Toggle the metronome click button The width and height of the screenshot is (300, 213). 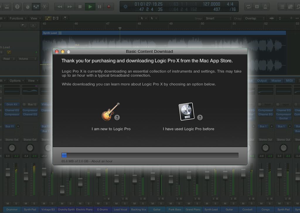(265, 7)
